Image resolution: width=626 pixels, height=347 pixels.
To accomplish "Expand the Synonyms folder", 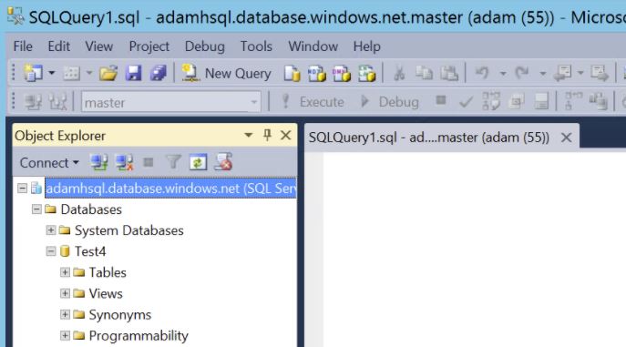I will [65, 314].
